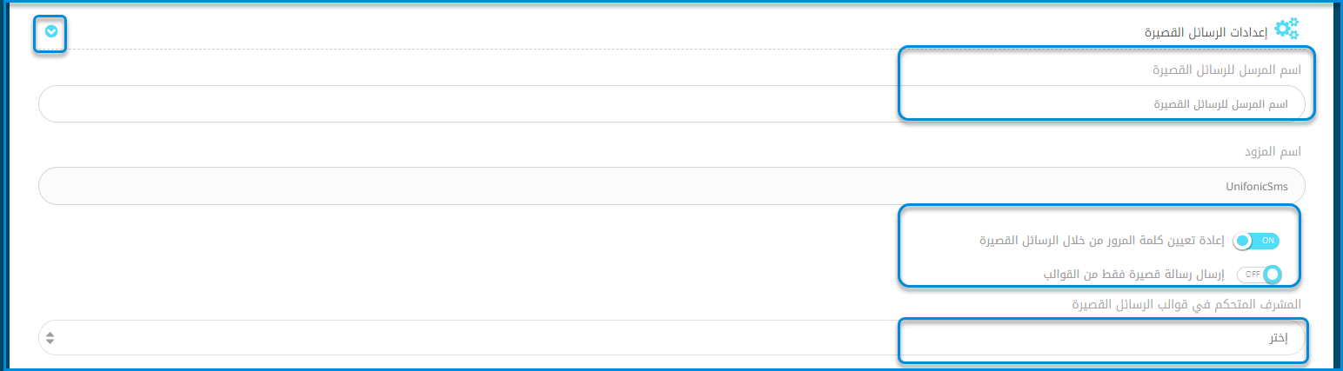
Task: Click the gears icon beside إعدادات الرسائل القصيرة
Action: 1286,29
